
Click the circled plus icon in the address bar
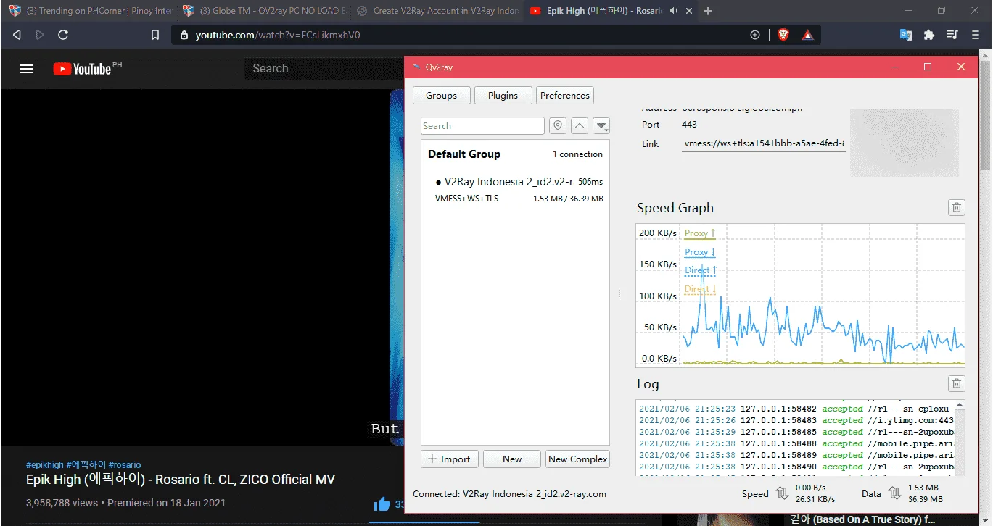755,35
